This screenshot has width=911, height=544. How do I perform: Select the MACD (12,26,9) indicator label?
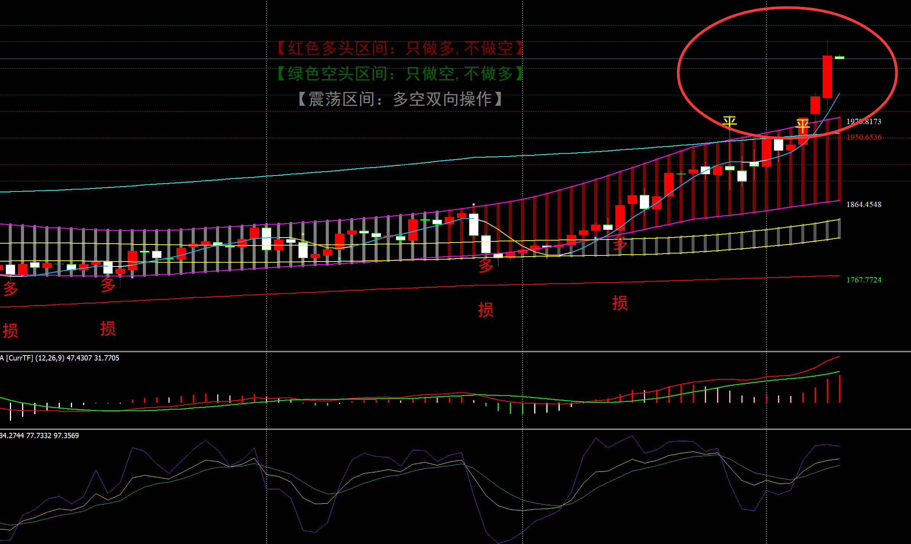coord(60,358)
